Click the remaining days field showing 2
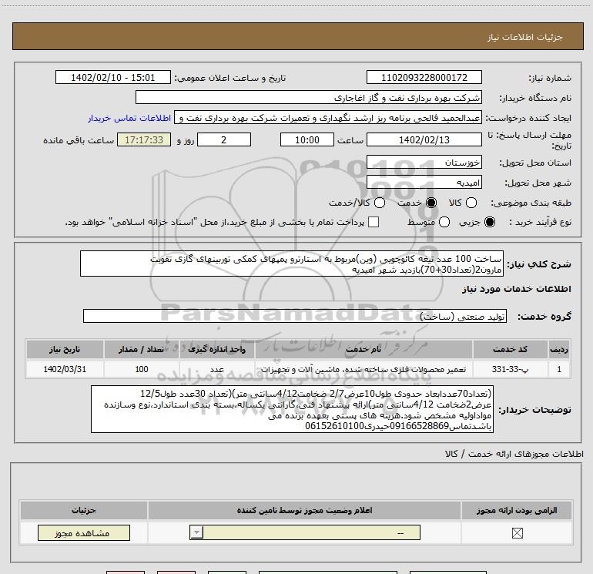This screenshot has height=574, width=593. click(x=224, y=139)
